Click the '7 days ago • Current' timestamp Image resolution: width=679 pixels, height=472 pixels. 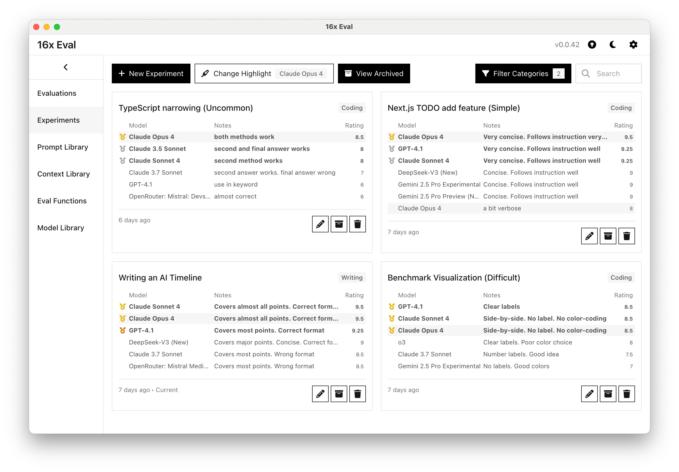148,390
